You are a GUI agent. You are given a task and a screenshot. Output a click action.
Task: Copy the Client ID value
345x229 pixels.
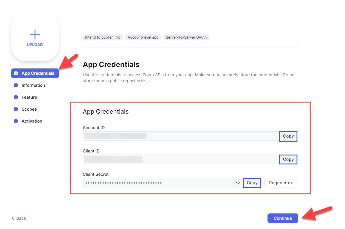point(288,159)
